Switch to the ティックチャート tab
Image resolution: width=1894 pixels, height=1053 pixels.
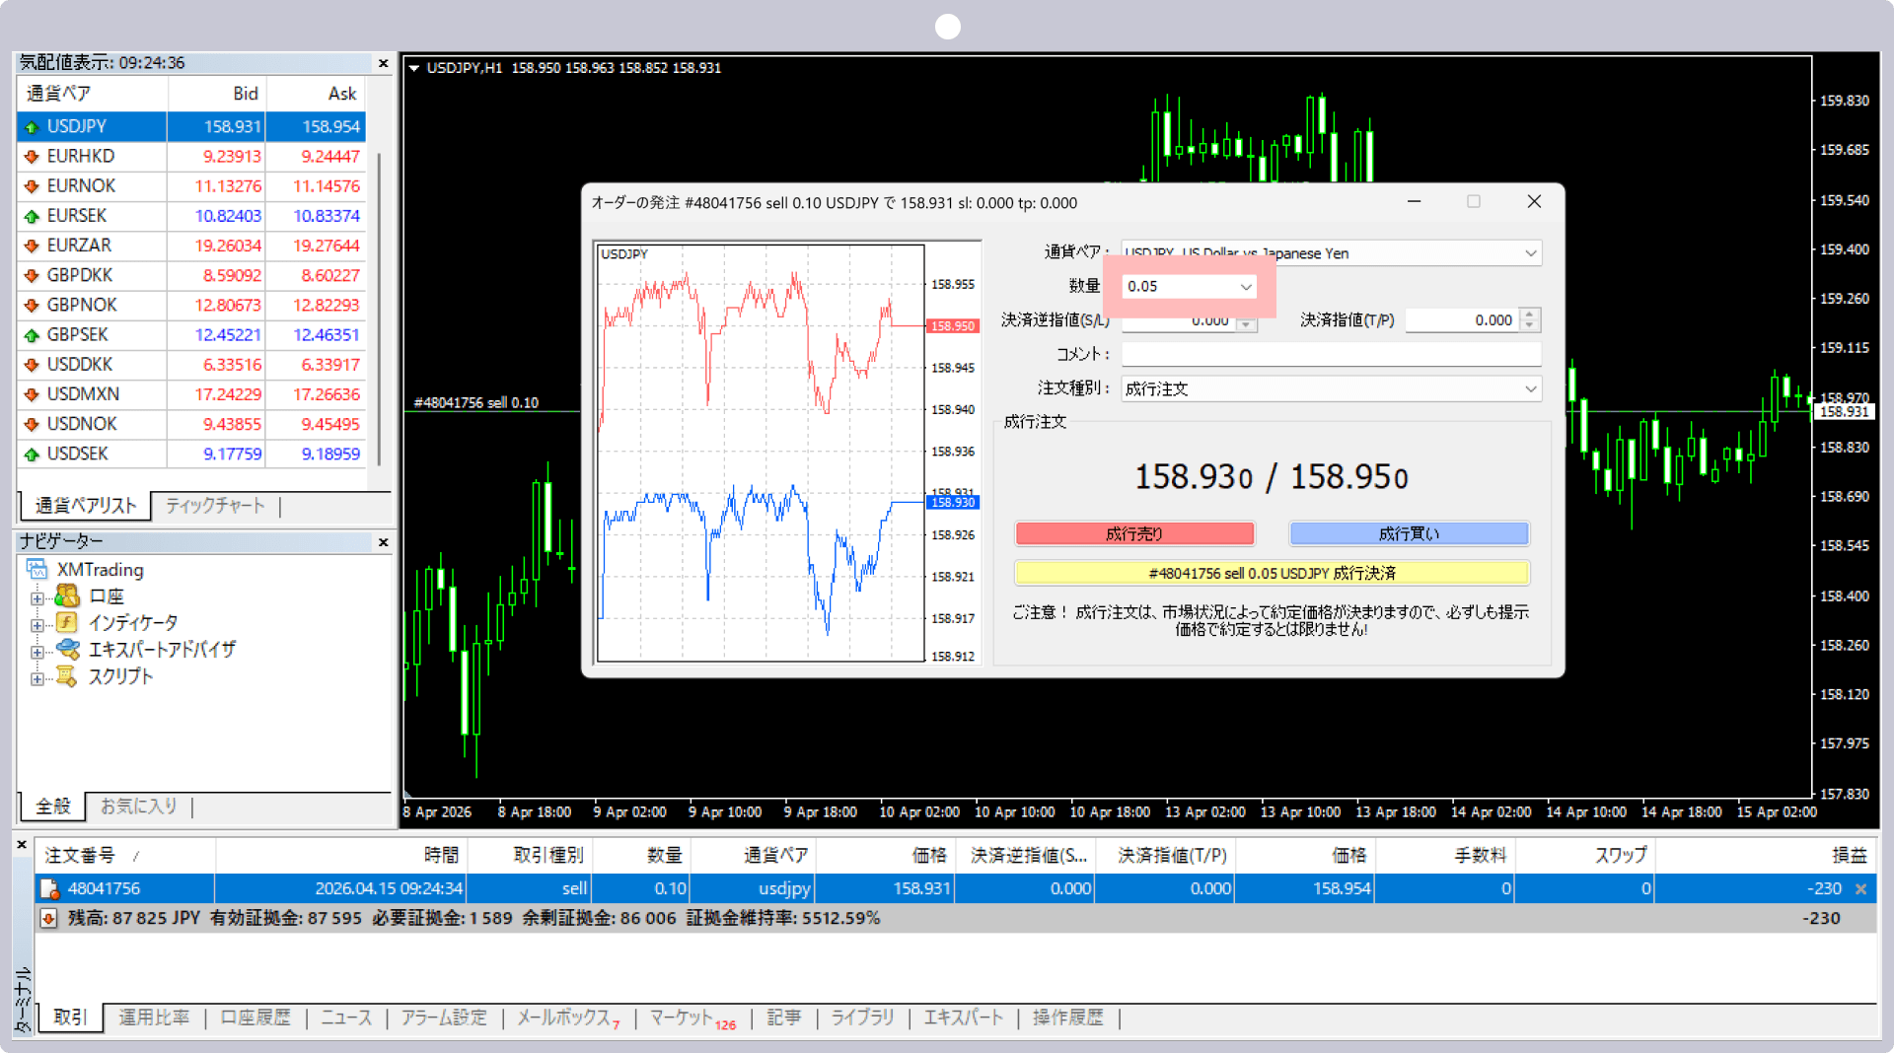point(215,506)
